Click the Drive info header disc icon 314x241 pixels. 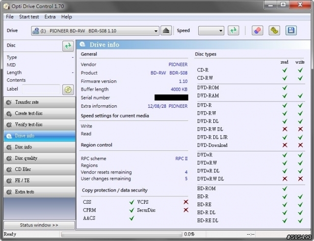[x=82, y=45]
